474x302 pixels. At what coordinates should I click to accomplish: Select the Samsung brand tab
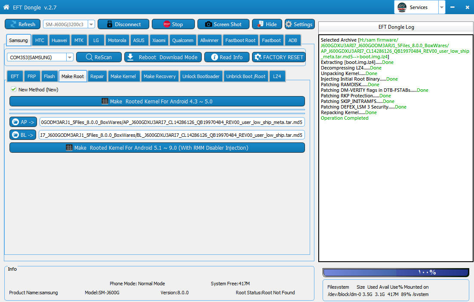point(18,40)
